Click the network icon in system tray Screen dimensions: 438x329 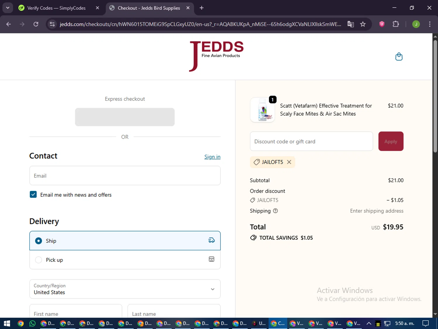[387, 323]
